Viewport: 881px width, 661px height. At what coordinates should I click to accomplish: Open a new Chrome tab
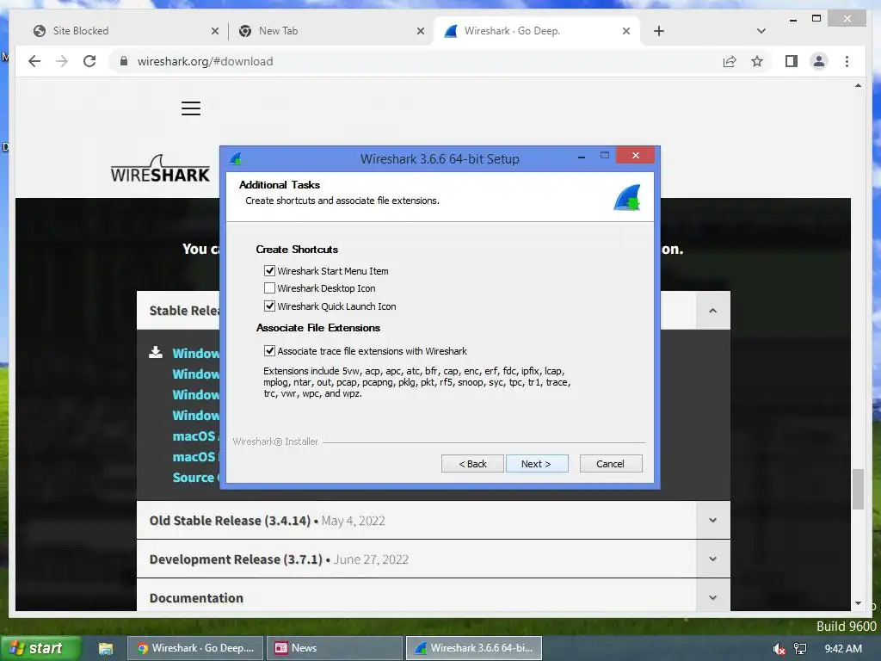tap(659, 31)
